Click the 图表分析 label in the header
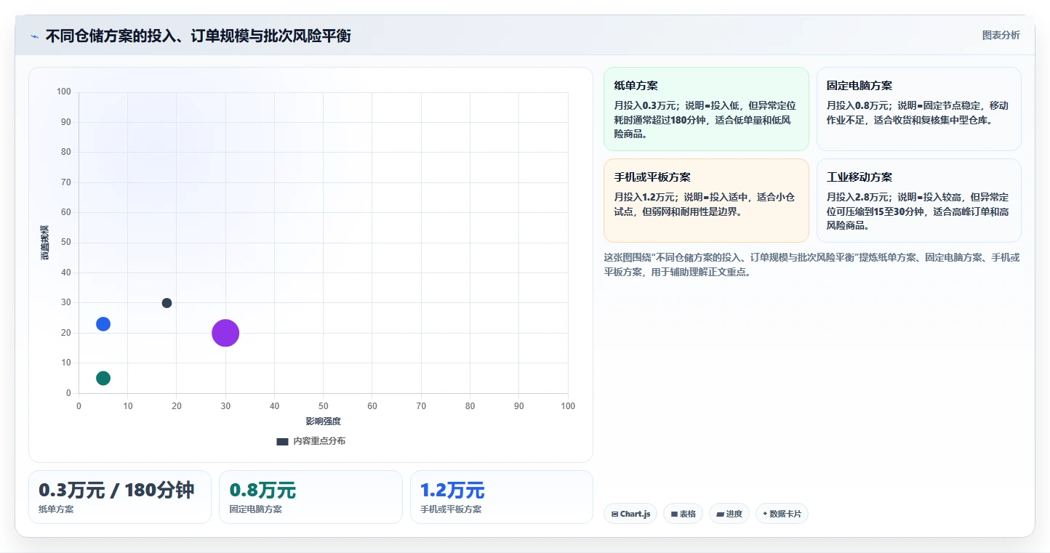The image size is (1050, 553). (1001, 35)
